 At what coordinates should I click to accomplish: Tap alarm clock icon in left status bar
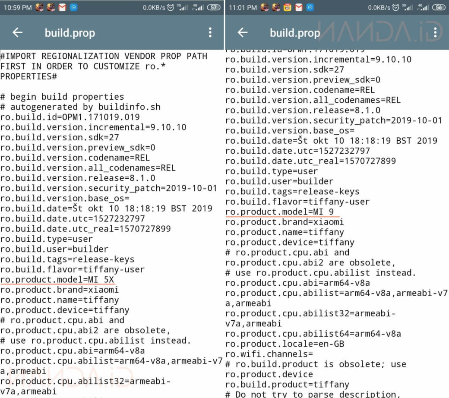pos(171,7)
